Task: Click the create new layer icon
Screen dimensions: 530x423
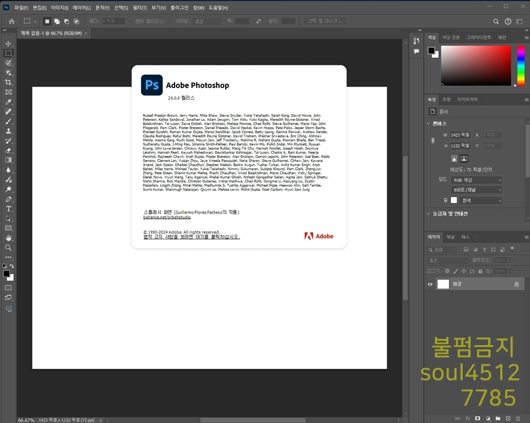Action: 508,418
